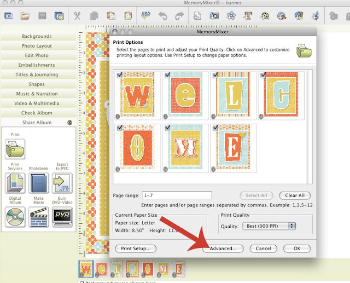Image resolution: width=350 pixels, height=283 pixels.
Task: Select page 5 thumbnail in bottom filmstrip
Action: [148, 269]
